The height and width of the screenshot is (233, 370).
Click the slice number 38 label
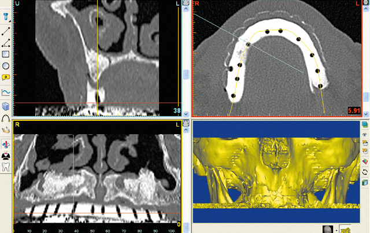coord(177,110)
